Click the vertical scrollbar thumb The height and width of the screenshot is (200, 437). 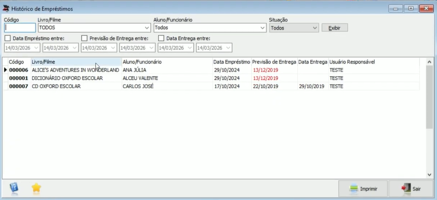(429, 97)
